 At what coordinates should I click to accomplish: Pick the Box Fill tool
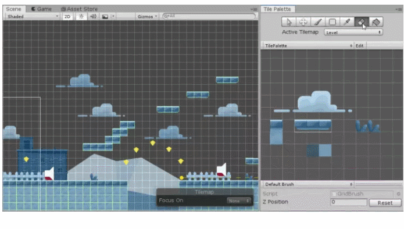(332, 22)
